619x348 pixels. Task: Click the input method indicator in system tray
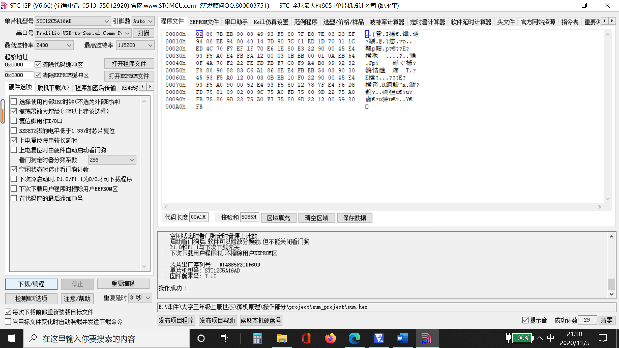tap(551, 338)
